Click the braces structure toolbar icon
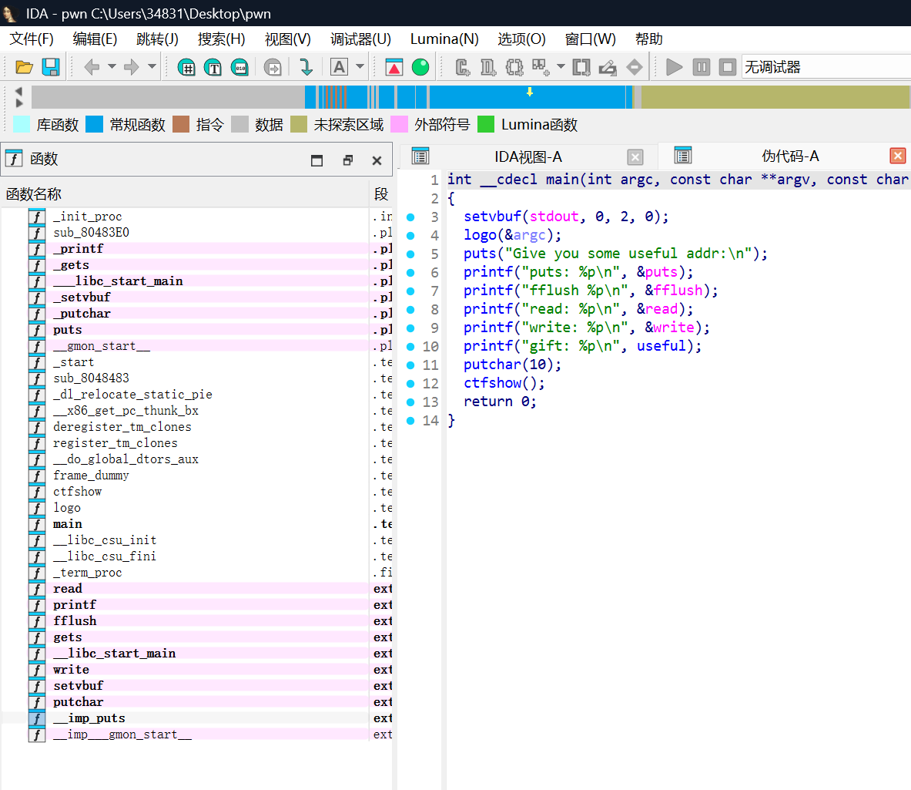Viewport: 911px width, 790px height. 514,67
